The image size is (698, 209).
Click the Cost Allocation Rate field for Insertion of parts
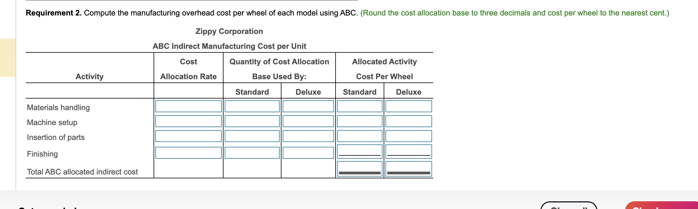[x=188, y=136]
